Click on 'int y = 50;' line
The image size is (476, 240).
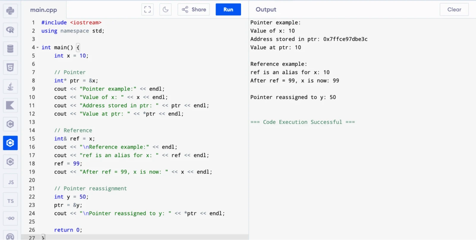click(x=71, y=197)
